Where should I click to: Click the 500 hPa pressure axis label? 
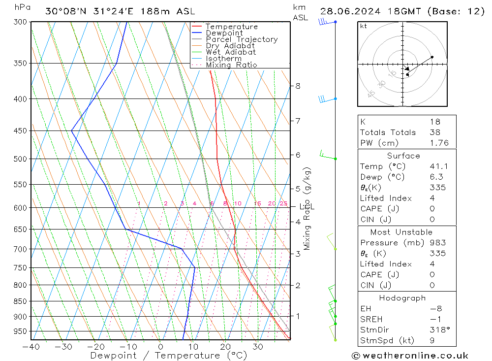pos(20,159)
